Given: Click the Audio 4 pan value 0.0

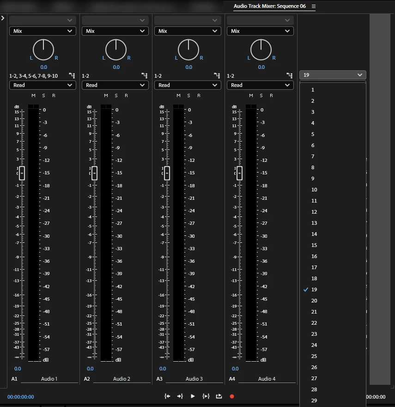Looking at the screenshot, I should 261,67.
